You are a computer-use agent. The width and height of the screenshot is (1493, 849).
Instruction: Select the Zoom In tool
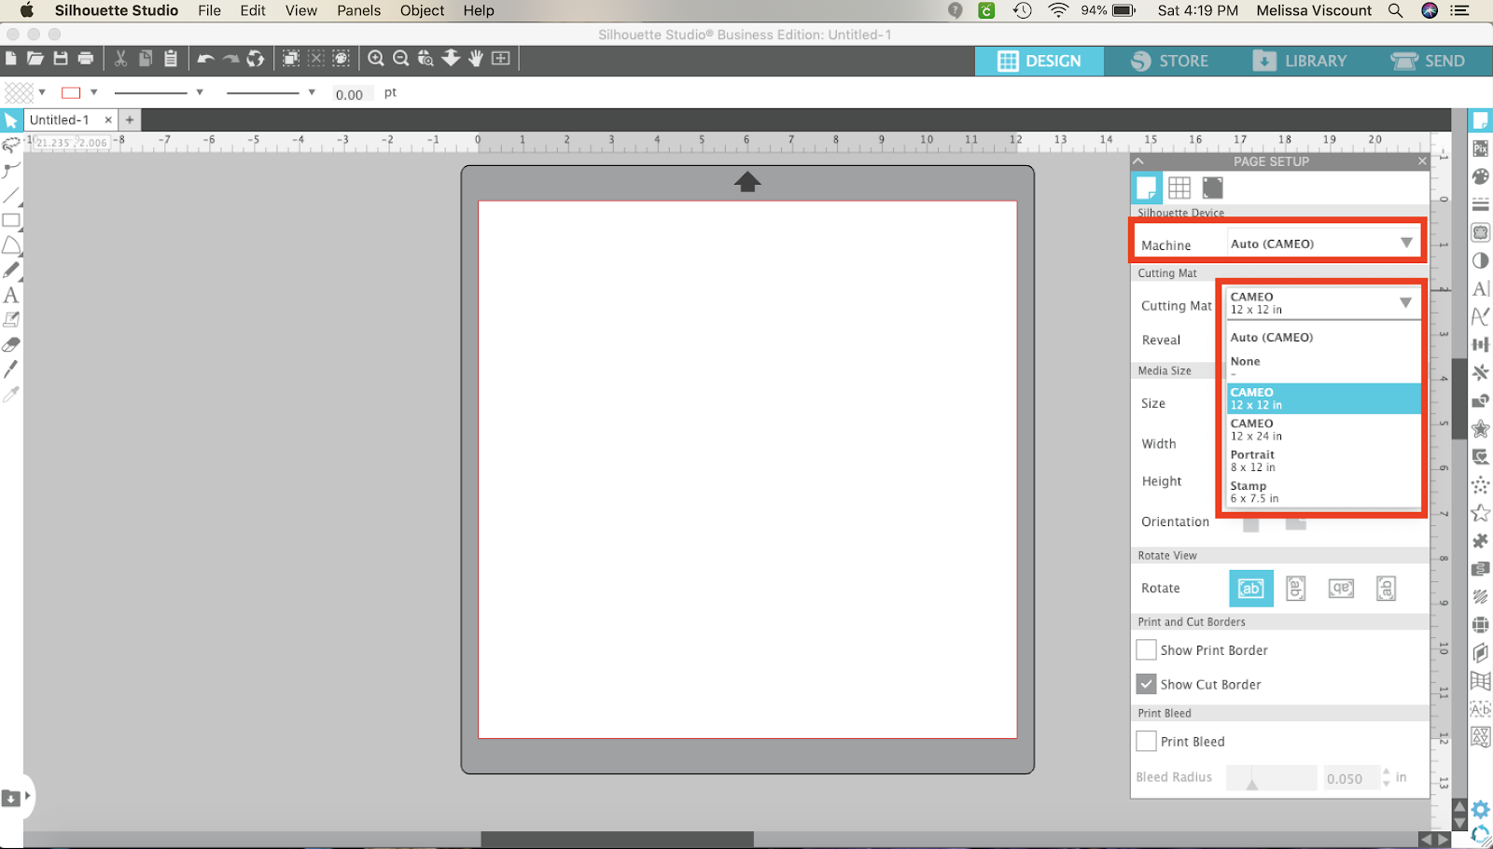[x=376, y=58]
